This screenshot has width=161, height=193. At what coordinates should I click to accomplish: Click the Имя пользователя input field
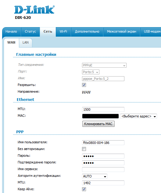pos(103,143)
